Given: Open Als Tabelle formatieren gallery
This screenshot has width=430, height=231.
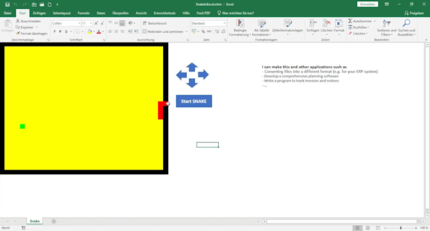Looking at the screenshot, I should click(x=262, y=28).
